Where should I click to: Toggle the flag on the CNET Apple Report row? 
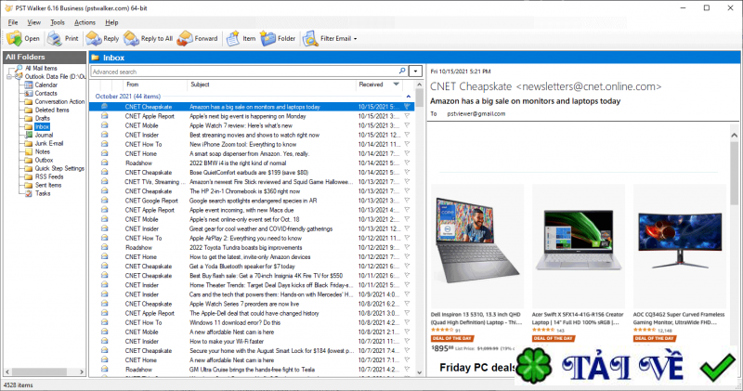pos(407,116)
